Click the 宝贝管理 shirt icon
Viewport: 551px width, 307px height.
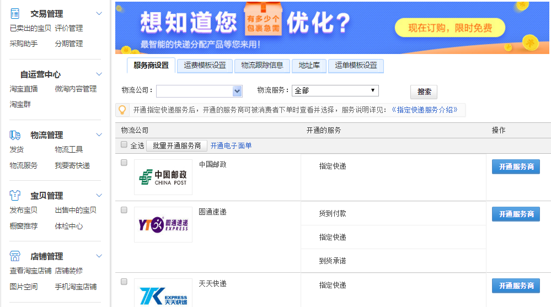point(15,195)
